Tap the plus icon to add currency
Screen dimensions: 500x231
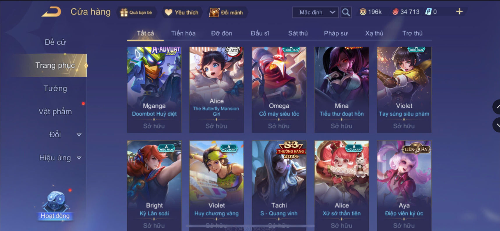459,12
